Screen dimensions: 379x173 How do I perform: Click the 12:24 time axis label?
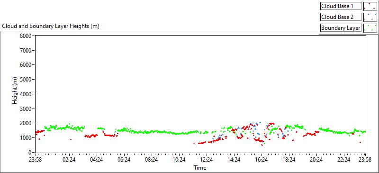pyautogui.click(x=207, y=160)
